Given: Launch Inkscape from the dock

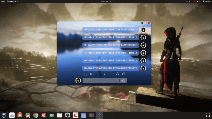Looking at the screenshot, I should click(68, 115).
